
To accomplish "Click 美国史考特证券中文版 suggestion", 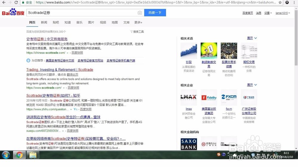I will pos(60,61).
